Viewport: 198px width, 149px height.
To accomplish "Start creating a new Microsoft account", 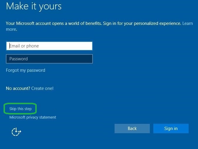I will 42,88.
